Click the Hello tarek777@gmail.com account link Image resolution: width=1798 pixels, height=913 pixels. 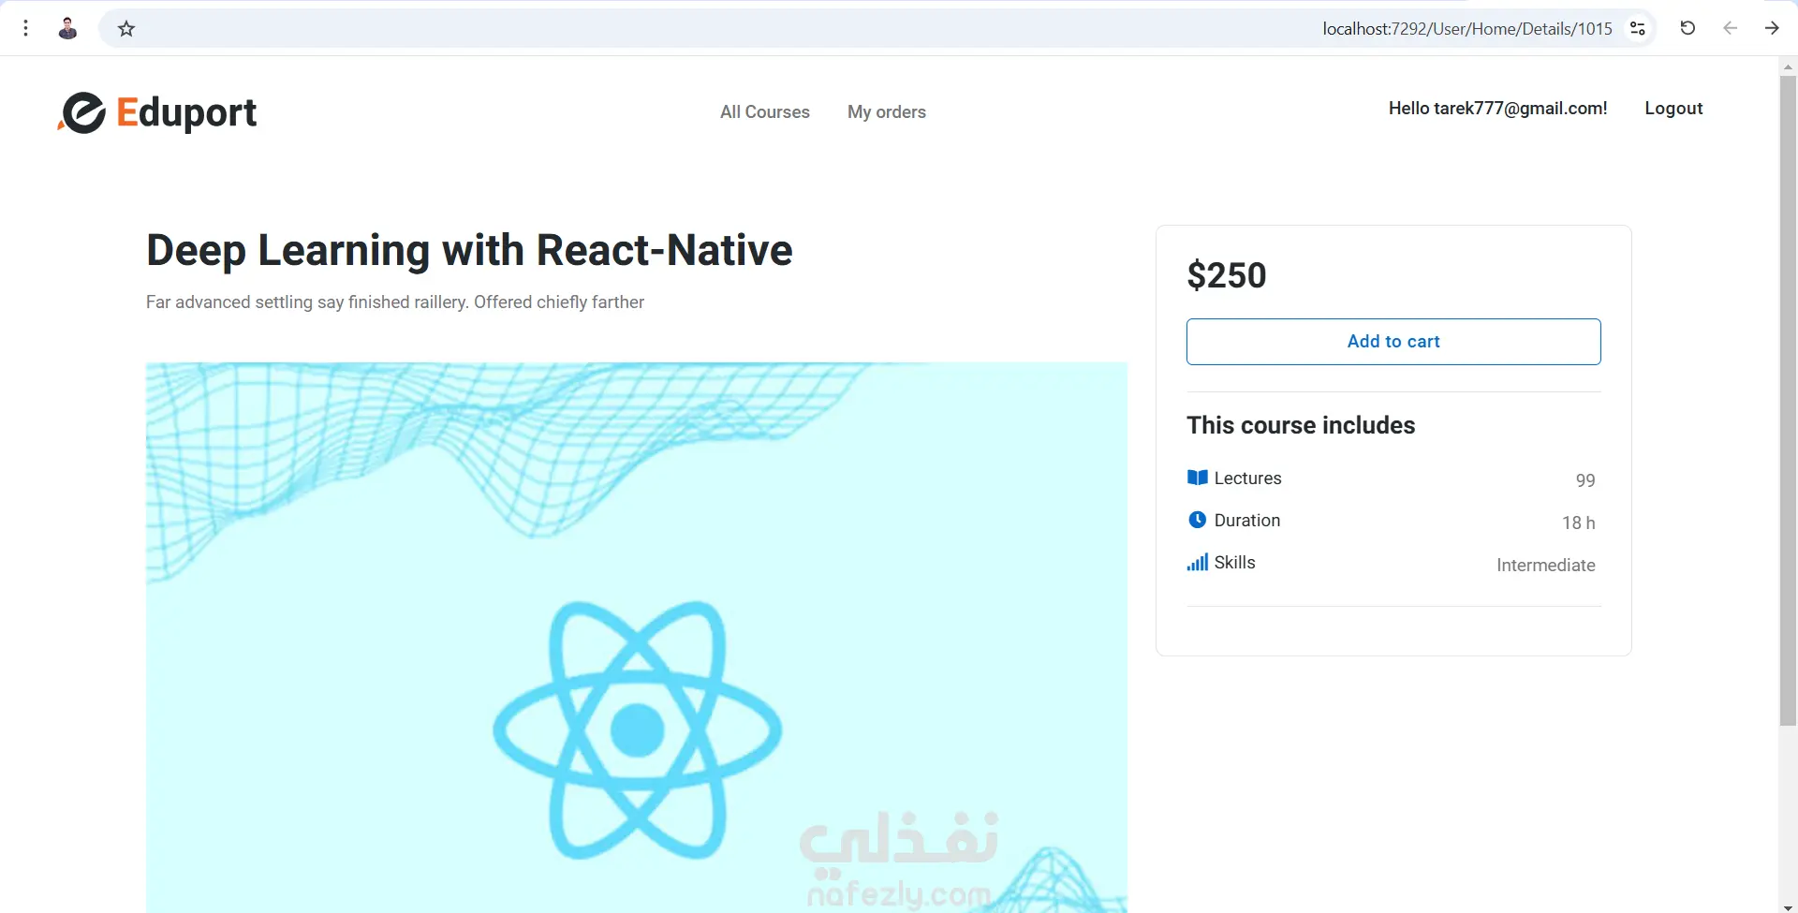pyautogui.click(x=1497, y=109)
